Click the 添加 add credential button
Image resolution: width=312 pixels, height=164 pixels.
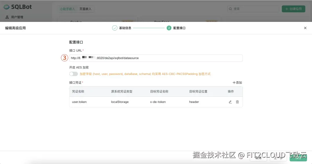point(237,83)
